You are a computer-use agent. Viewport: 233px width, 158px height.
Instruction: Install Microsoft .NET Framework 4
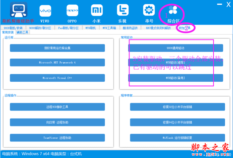57,62
